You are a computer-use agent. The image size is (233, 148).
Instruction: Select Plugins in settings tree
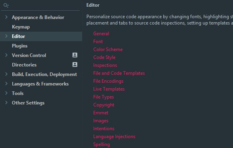20,46
